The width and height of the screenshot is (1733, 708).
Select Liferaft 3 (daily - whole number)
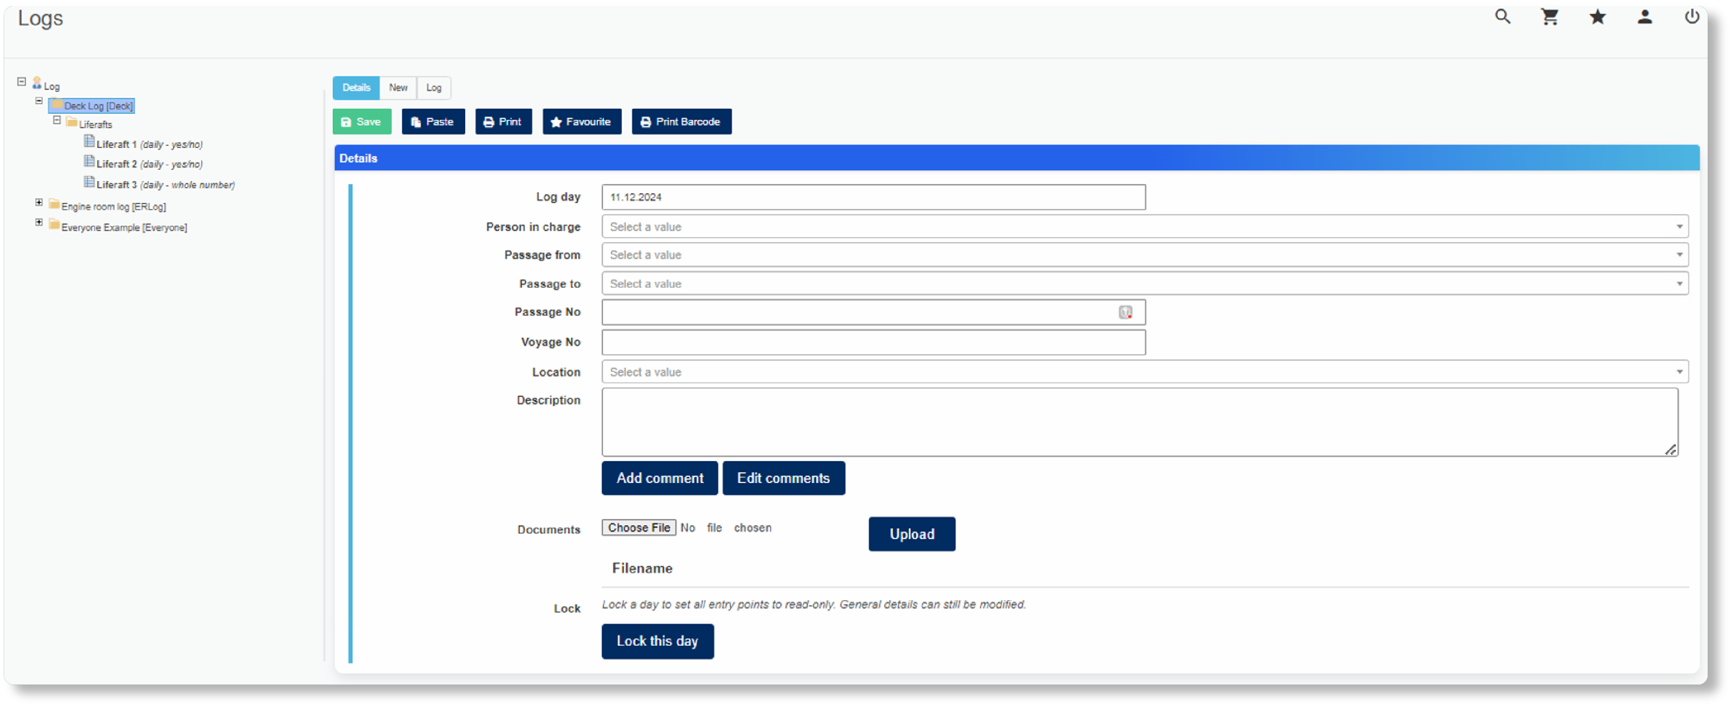point(165,186)
